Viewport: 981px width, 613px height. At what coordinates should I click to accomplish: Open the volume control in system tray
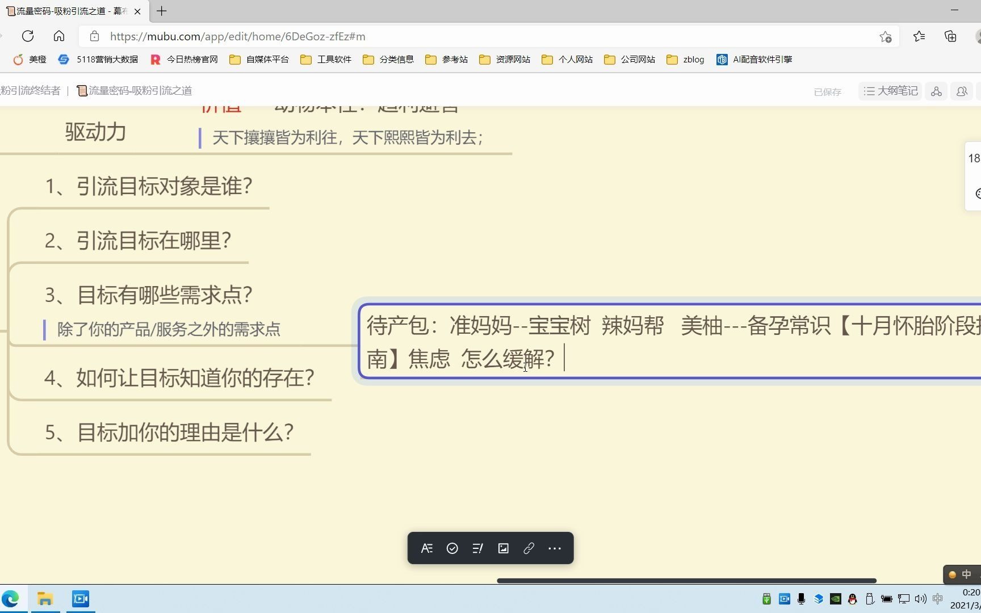[920, 599]
